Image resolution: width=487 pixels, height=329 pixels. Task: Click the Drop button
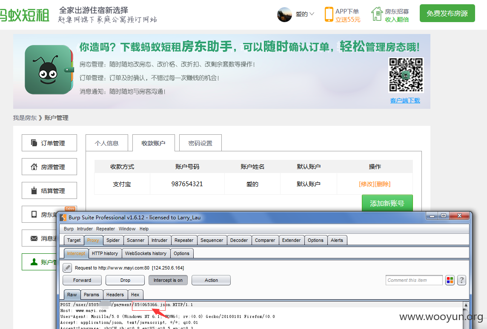[x=125, y=280]
